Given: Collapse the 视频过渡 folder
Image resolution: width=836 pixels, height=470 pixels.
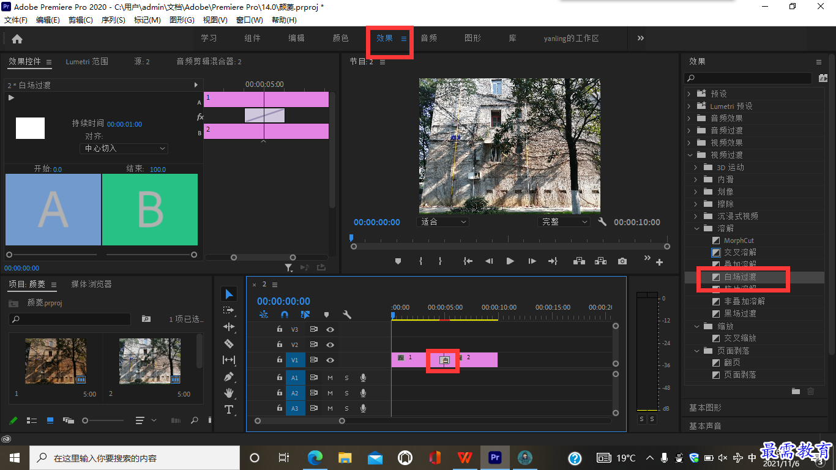Looking at the screenshot, I should coord(689,155).
